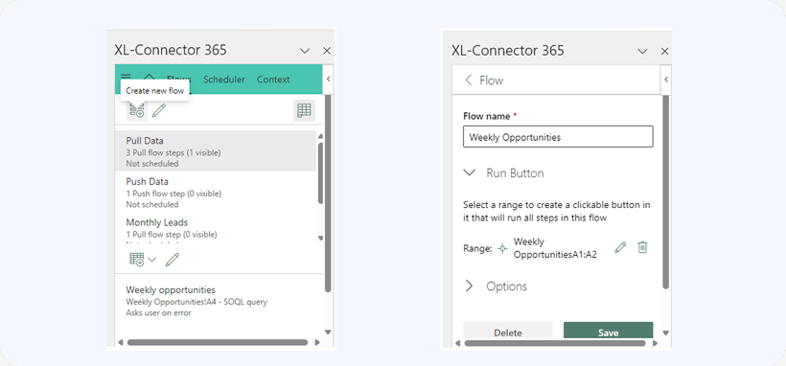
Task: Open right pane options chevron near close button
Action: (x=642, y=51)
